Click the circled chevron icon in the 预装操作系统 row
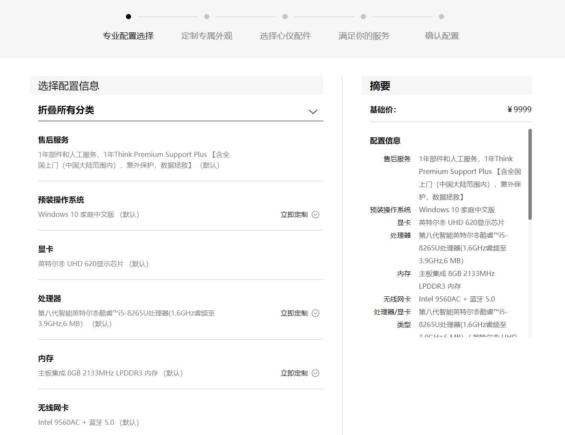The width and height of the screenshot is (565, 435). coord(315,215)
